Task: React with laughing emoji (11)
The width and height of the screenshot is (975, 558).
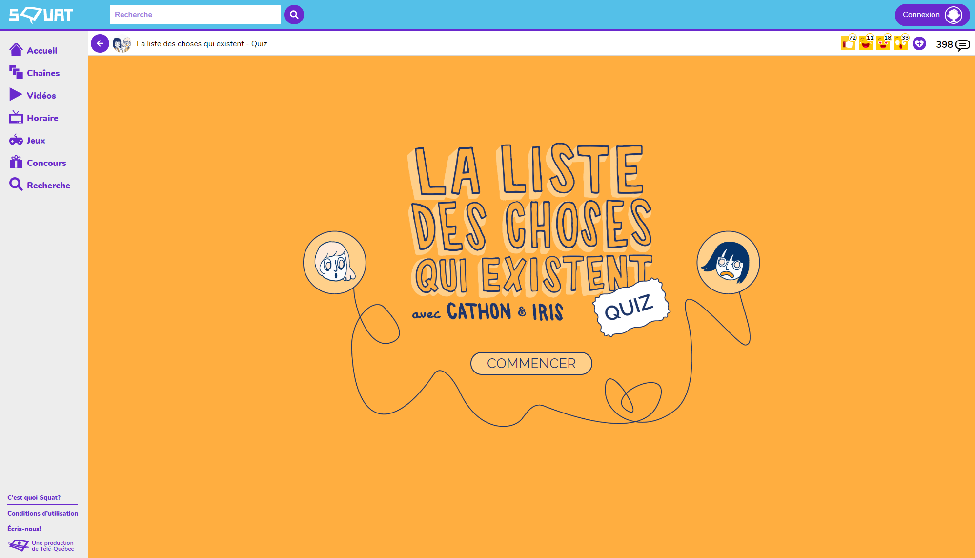Action: (x=866, y=43)
